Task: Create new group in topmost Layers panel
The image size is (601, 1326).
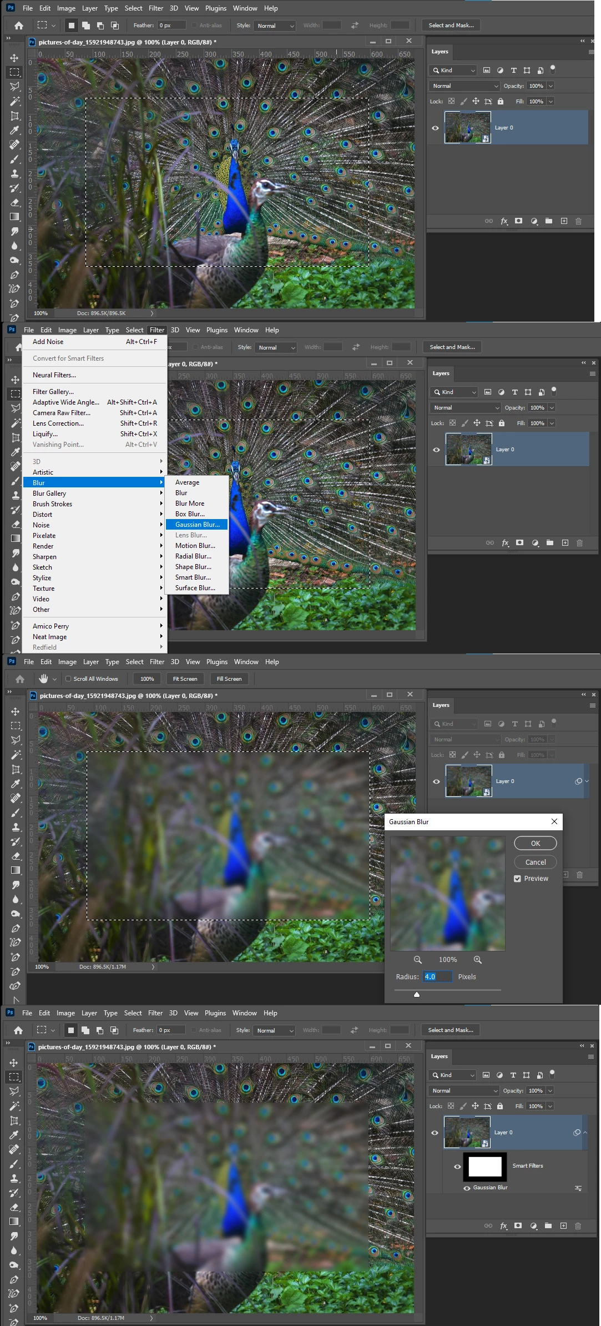Action: pos(549,221)
